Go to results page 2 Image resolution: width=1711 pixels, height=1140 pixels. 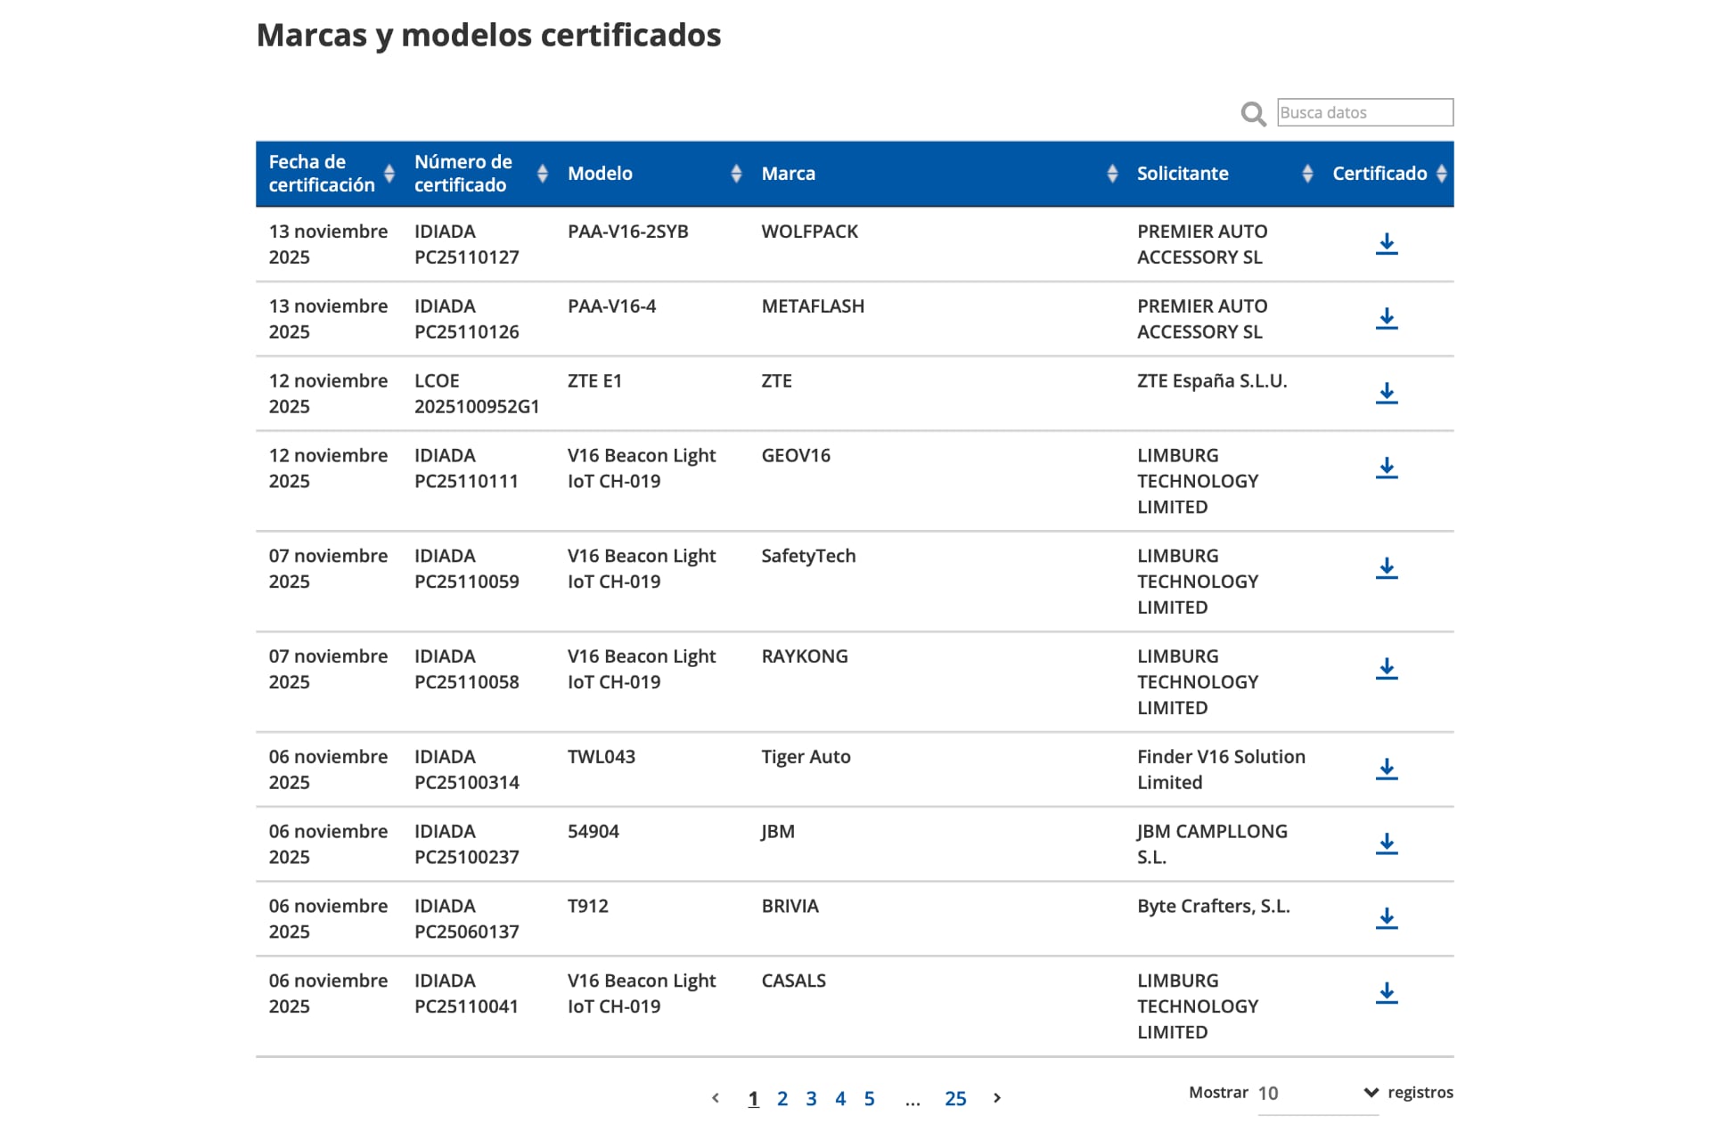click(x=782, y=1098)
